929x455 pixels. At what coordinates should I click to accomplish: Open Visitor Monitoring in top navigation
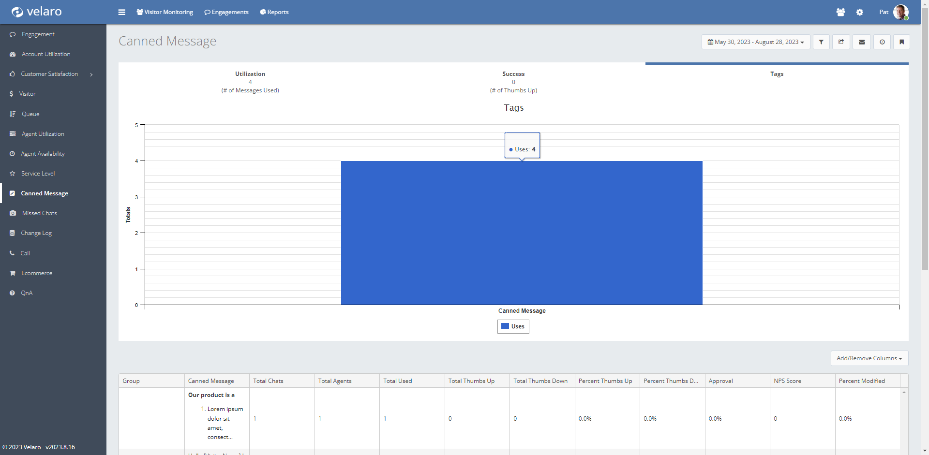[165, 12]
